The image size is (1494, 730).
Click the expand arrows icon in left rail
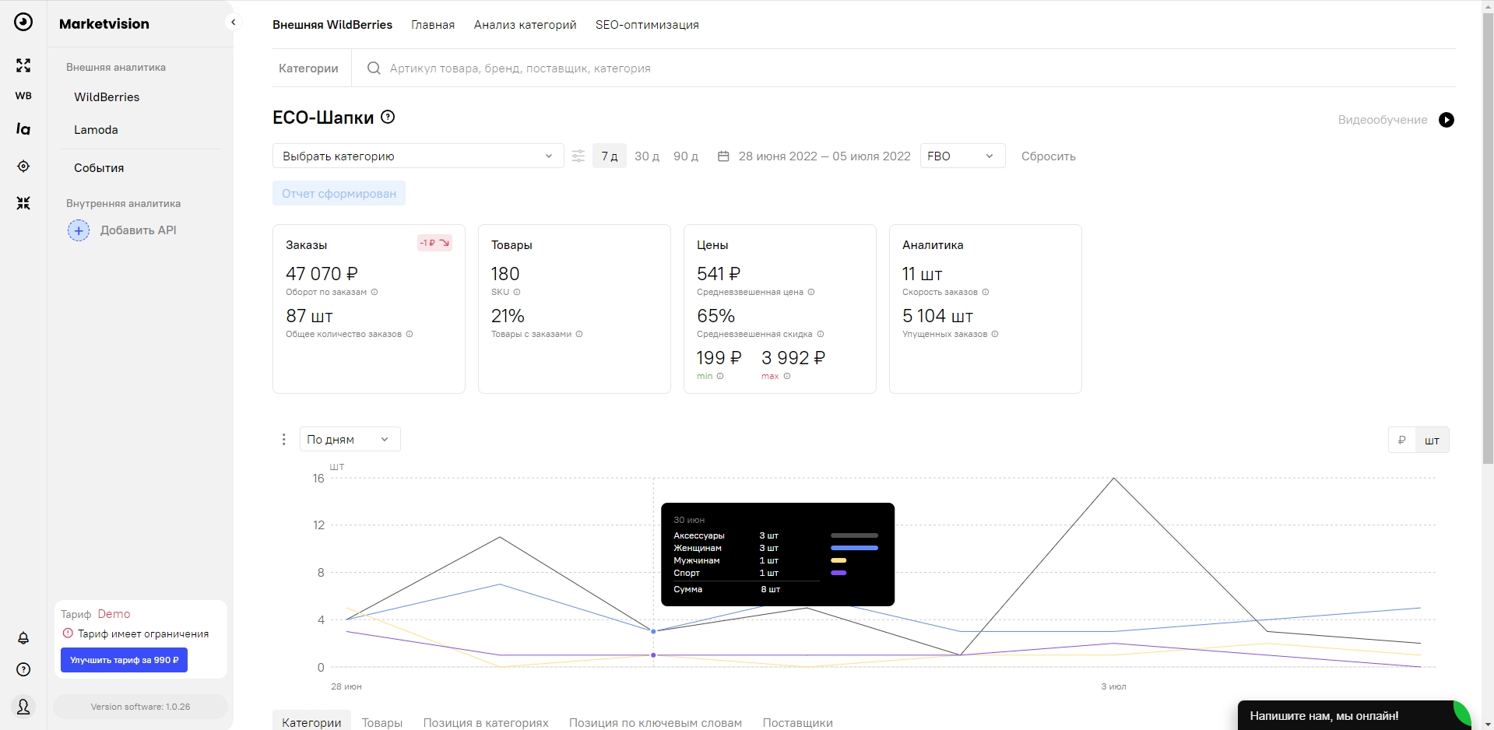[x=23, y=65]
